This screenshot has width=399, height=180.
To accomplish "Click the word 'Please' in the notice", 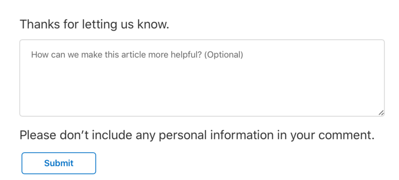I will (x=38, y=135).
